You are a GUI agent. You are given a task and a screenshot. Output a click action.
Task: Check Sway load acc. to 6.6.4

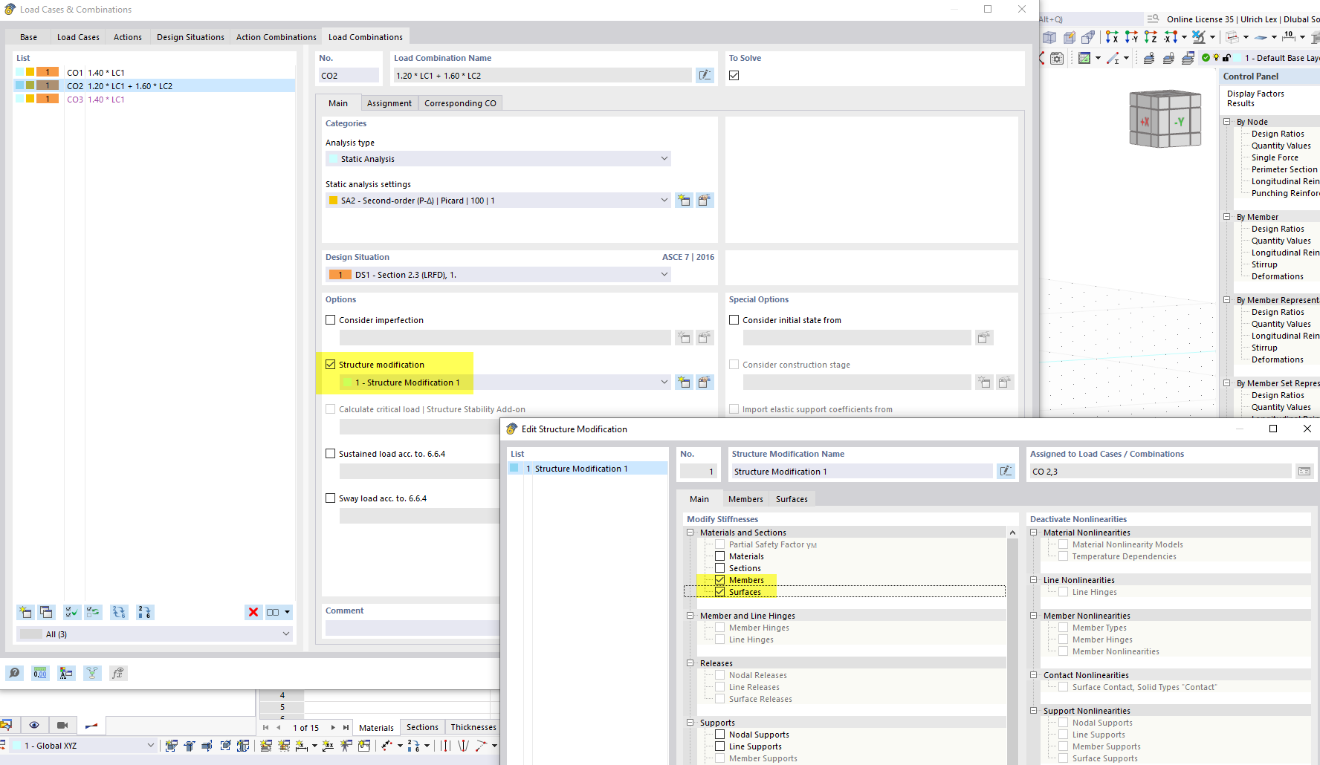tap(331, 498)
